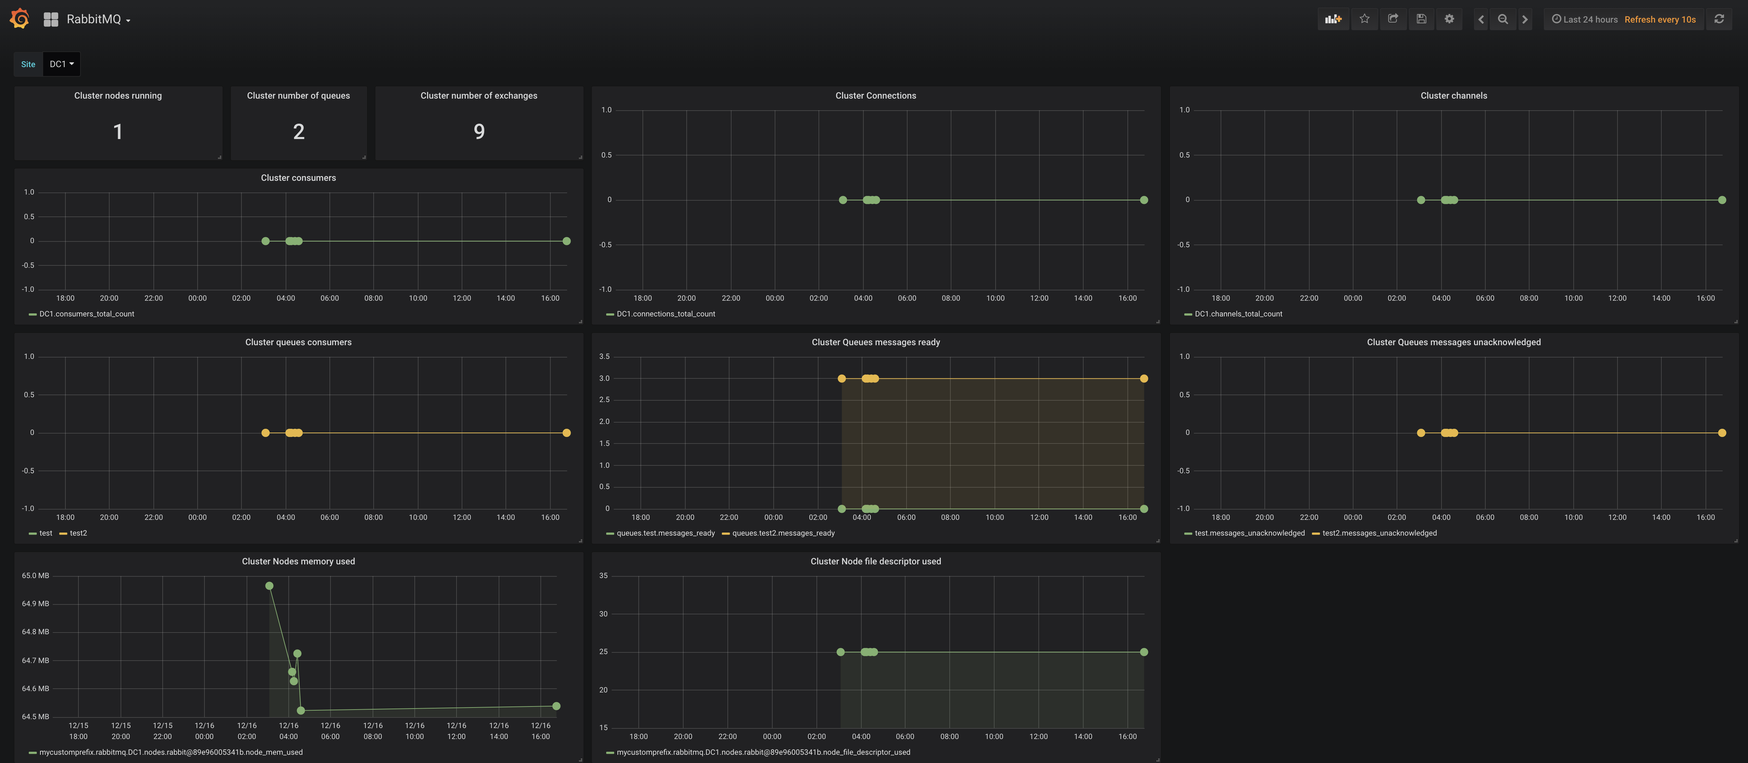
Task: Click the Grafana logo icon
Action: [20, 18]
